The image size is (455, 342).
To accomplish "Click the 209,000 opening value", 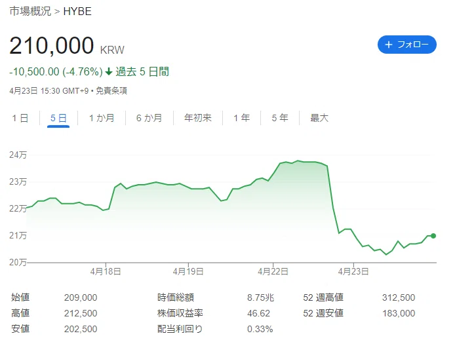I will pyautogui.click(x=81, y=297).
